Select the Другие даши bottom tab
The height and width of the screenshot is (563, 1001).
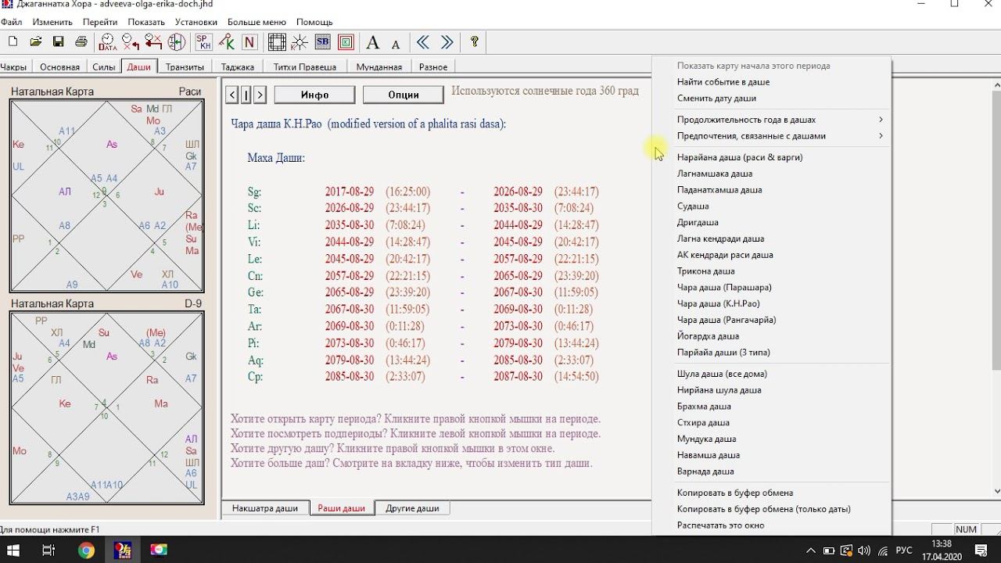point(412,508)
